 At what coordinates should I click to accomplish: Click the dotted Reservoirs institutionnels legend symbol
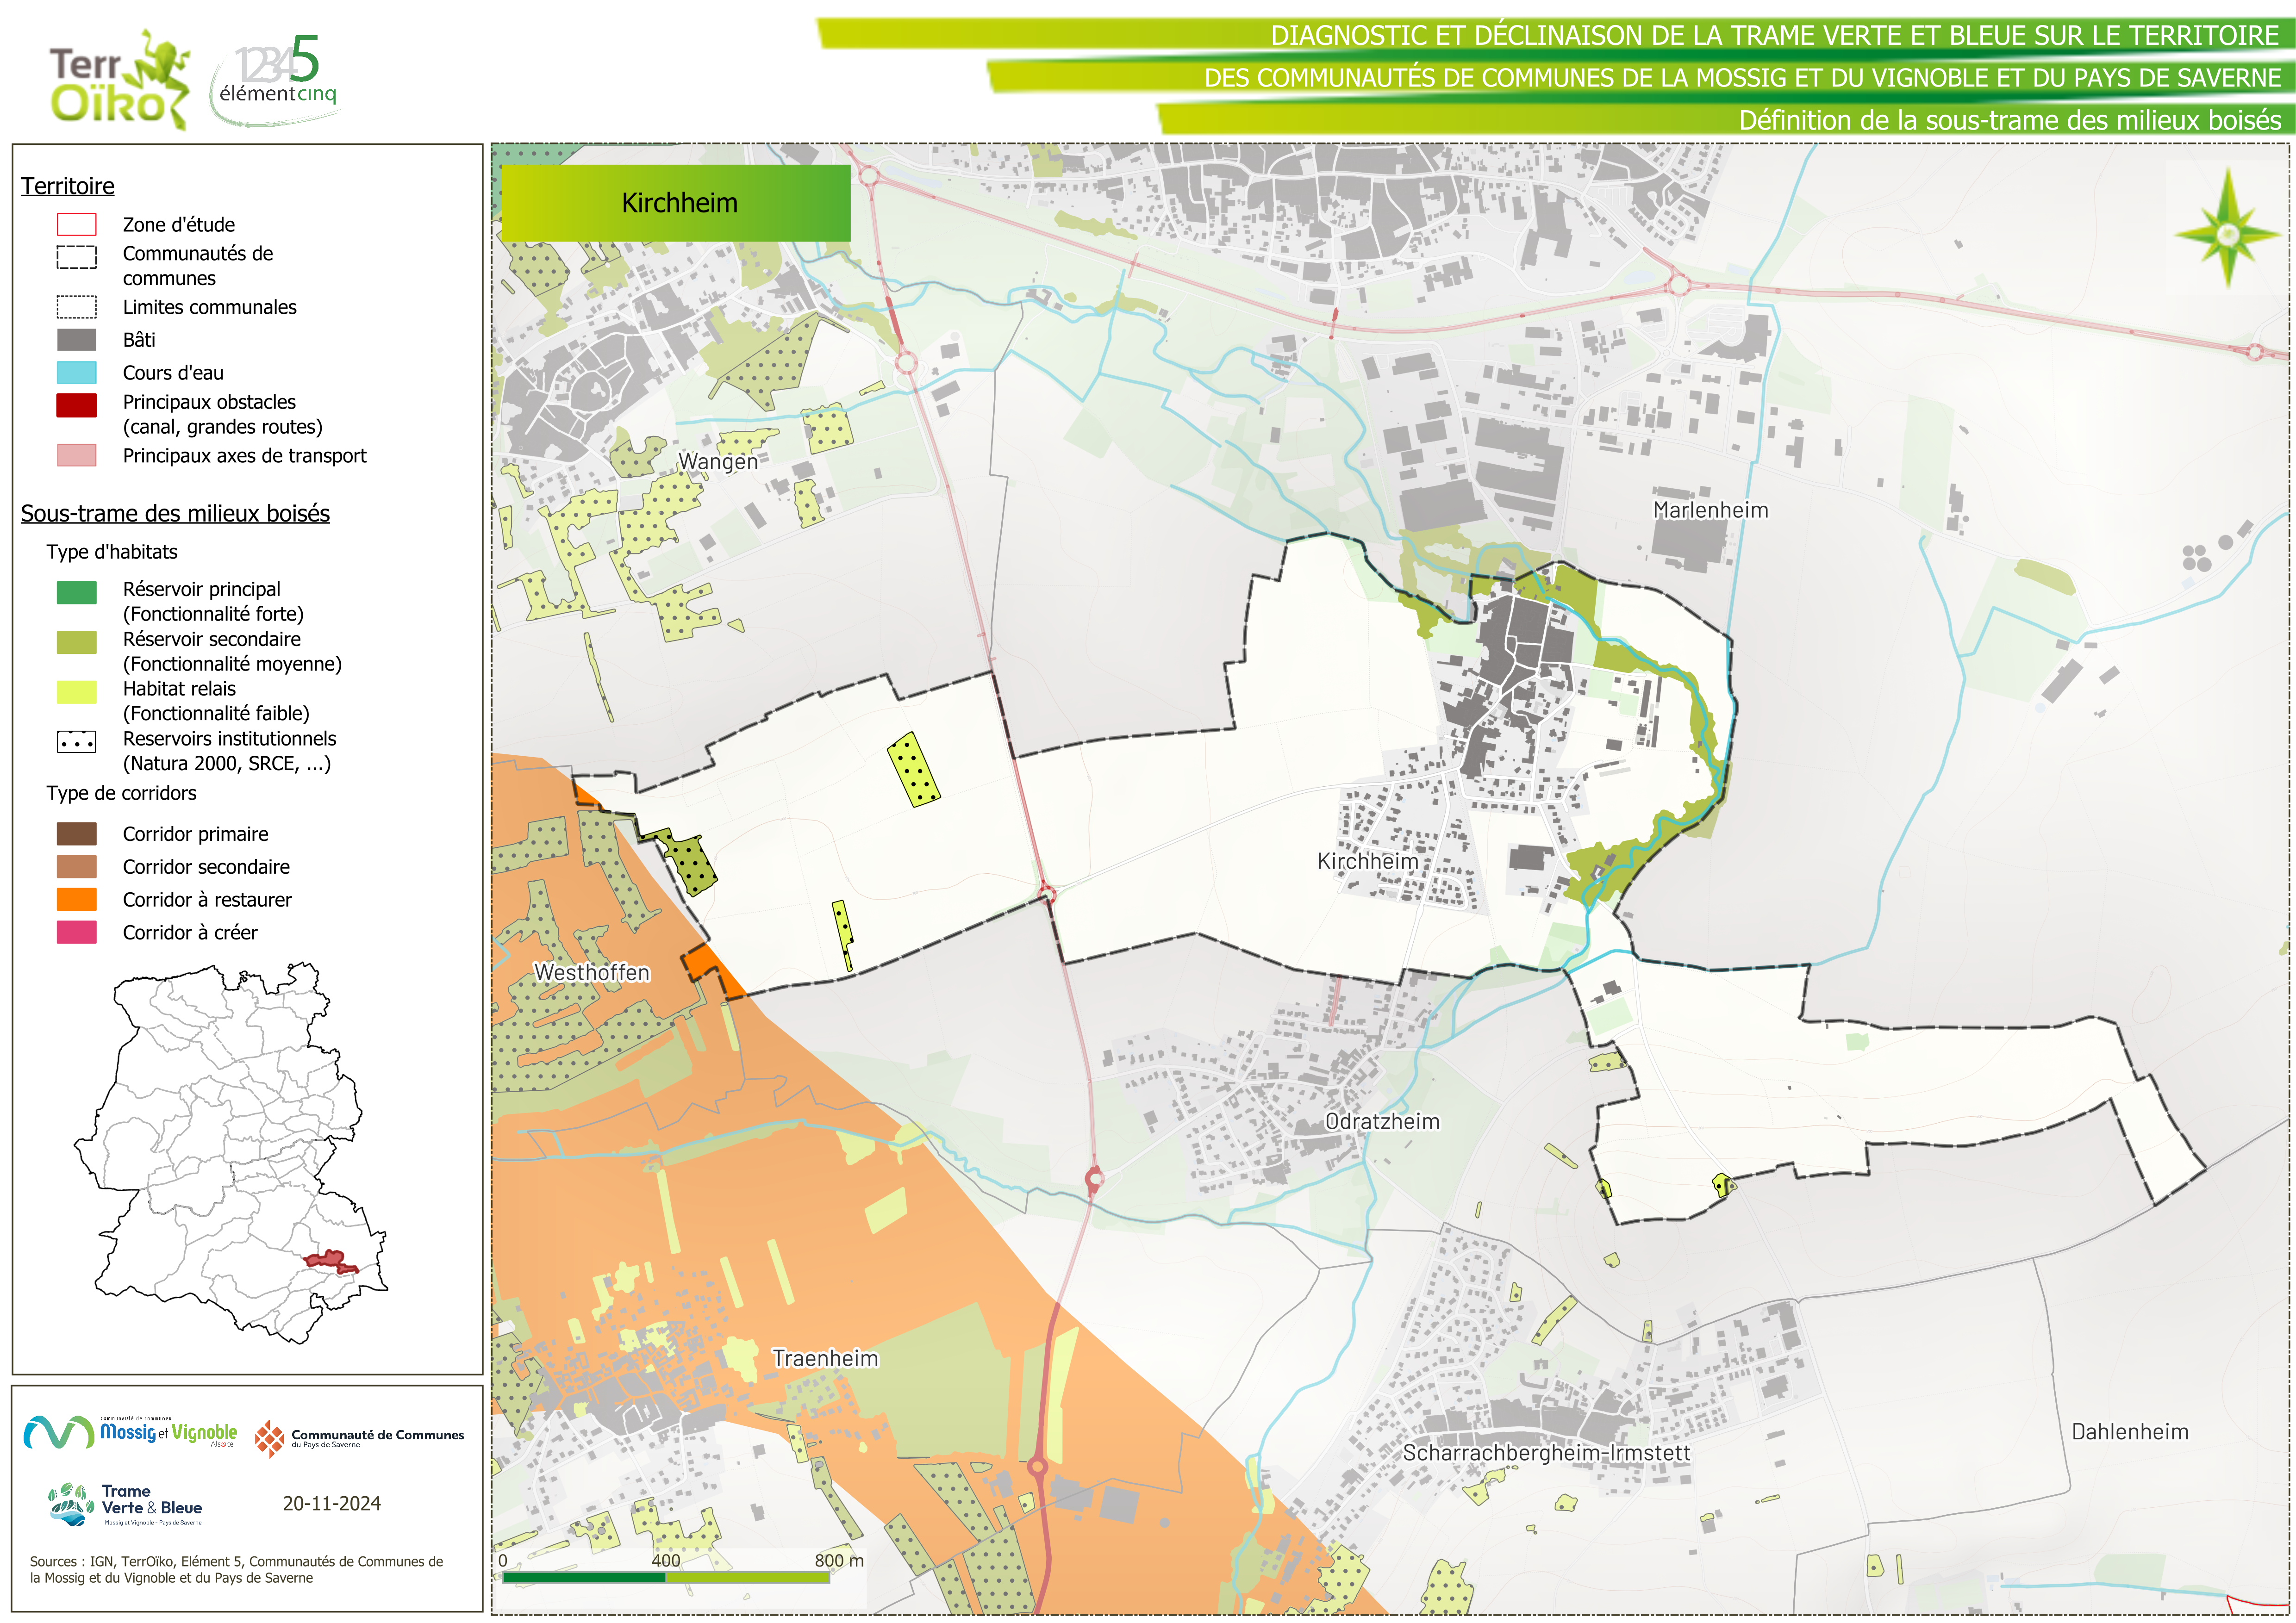click(76, 742)
